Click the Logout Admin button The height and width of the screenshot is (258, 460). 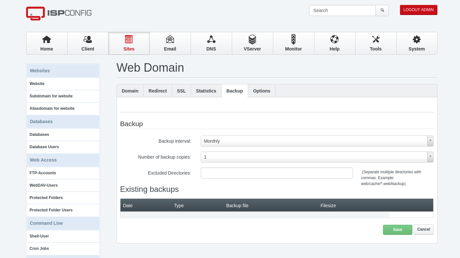pos(419,10)
